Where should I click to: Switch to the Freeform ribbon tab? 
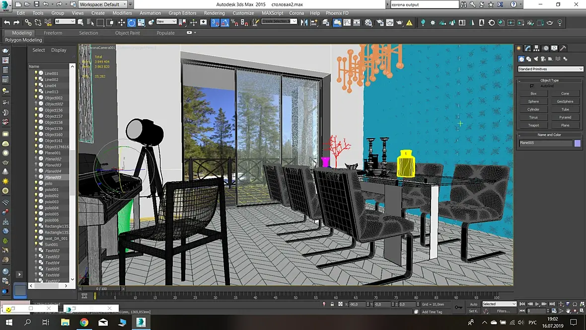53,33
